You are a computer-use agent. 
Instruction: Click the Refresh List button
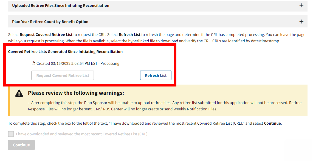tap(156, 76)
